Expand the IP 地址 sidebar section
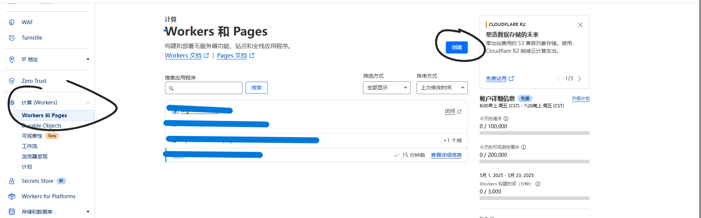701x218 pixels. pyautogui.click(x=88, y=59)
